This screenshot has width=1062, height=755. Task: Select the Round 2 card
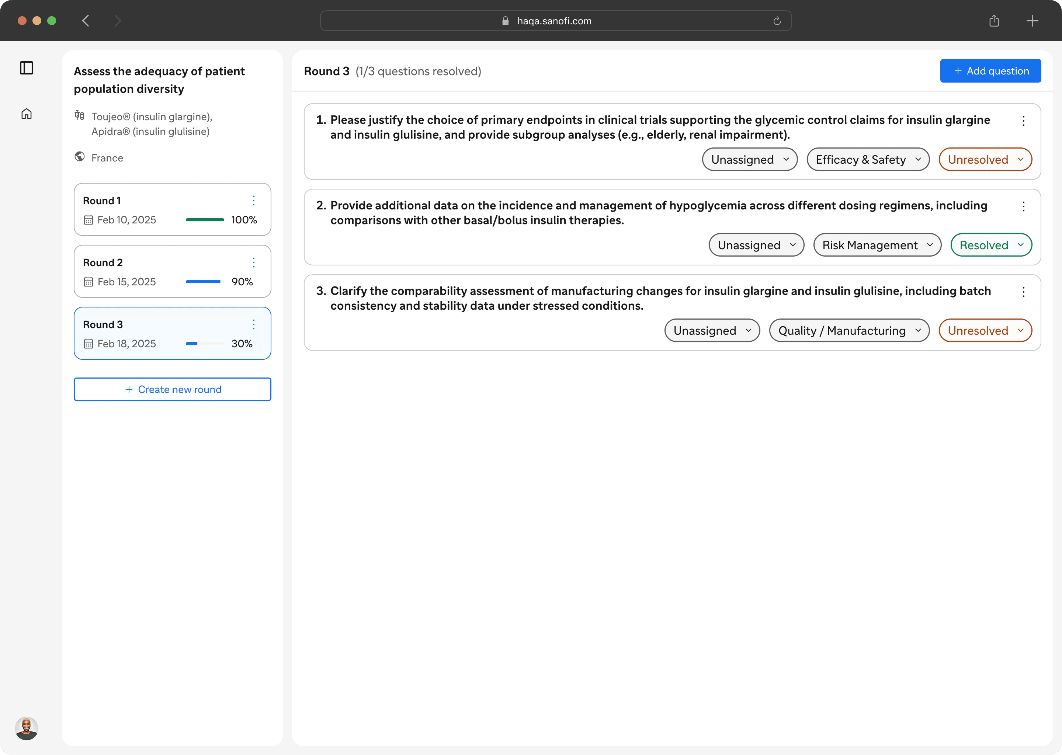pyautogui.click(x=172, y=271)
